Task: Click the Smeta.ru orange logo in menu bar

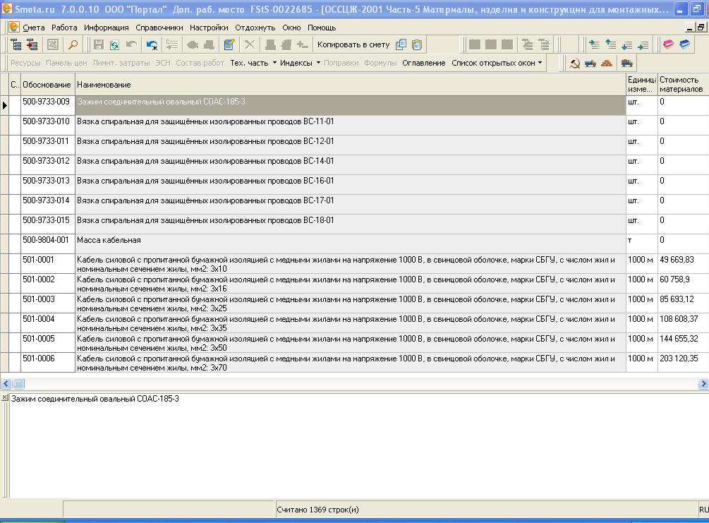Action: click(x=14, y=27)
